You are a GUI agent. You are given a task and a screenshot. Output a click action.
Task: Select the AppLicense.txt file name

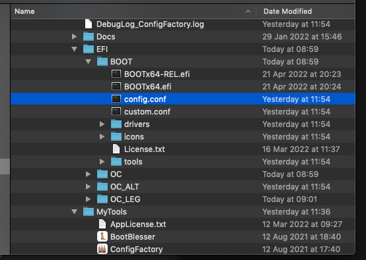click(x=138, y=224)
